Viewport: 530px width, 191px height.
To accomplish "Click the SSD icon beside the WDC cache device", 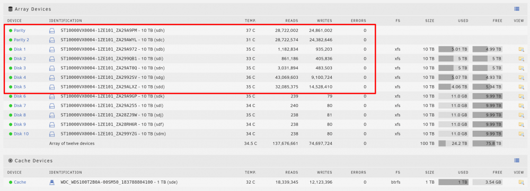I will click(52, 182).
